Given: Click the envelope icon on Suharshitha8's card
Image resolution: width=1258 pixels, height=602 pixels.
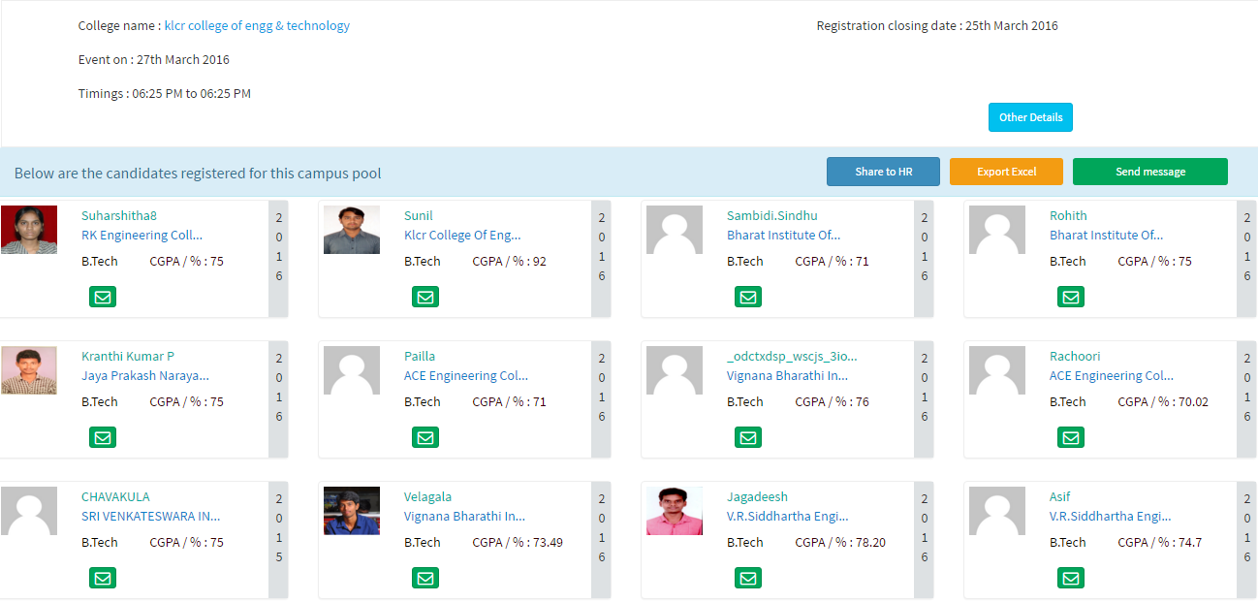Looking at the screenshot, I should (103, 297).
